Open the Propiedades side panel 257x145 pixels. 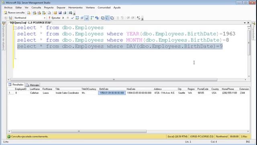click(x=253, y=31)
